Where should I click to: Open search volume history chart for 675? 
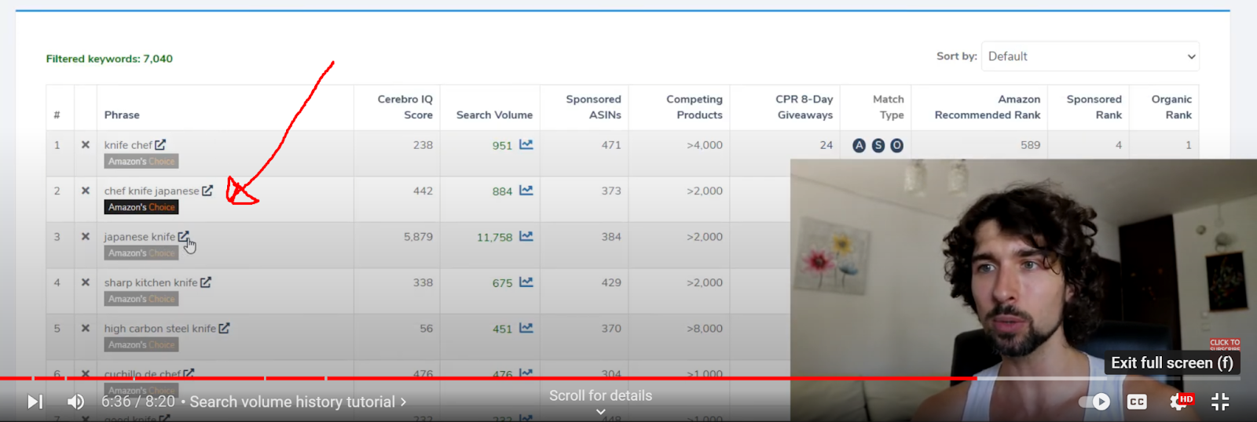526,282
